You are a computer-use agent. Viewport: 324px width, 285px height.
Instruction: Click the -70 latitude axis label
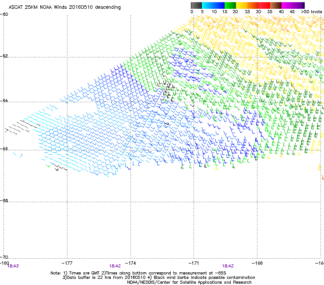[x=4, y=257]
